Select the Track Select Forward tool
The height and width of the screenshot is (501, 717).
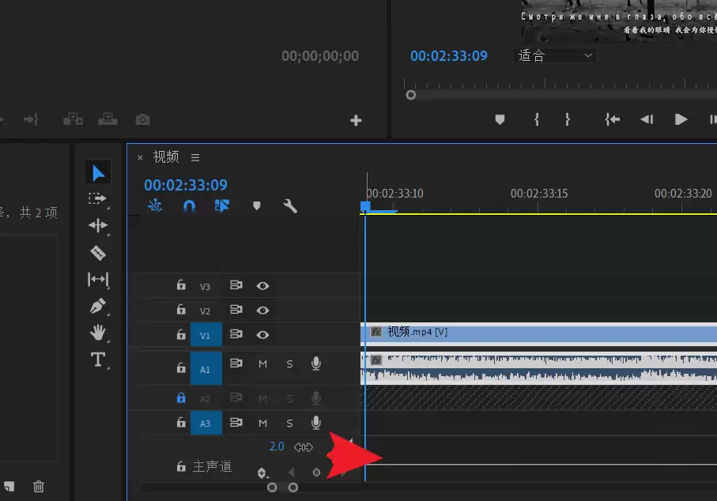[97, 199]
